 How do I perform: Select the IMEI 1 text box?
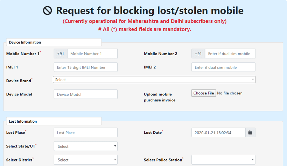click(85, 67)
